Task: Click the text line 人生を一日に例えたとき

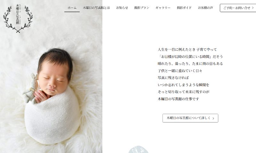Action: [x=176, y=50]
